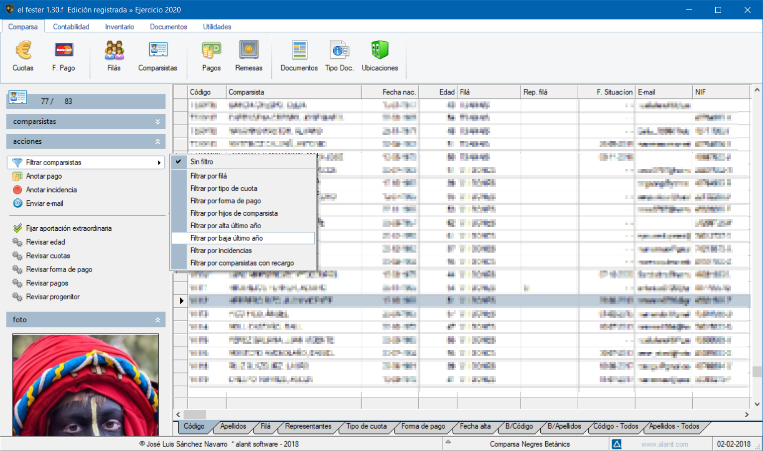
Task: Open the Filás people icon
Action: (114, 50)
